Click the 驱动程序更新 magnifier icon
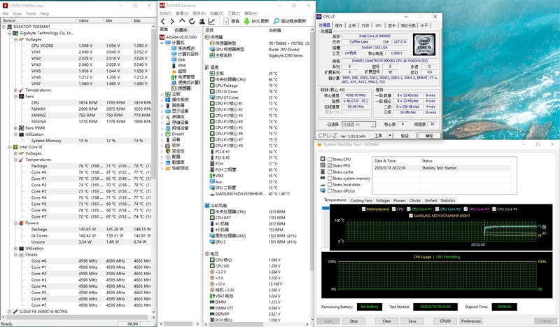This screenshot has width=560, height=327. click(276, 22)
